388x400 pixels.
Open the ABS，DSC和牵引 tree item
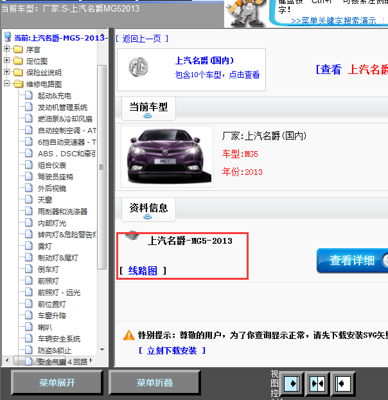[x=67, y=154]
